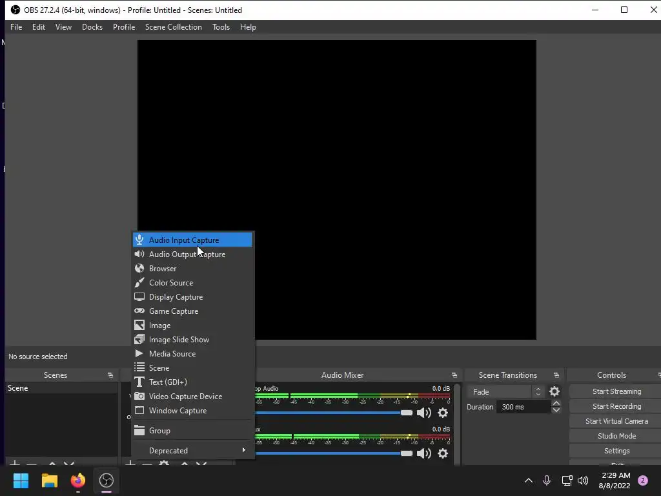Add a Browser source from the menu
The width and height of the screenshot is (661, 496).
pos(192,269)
